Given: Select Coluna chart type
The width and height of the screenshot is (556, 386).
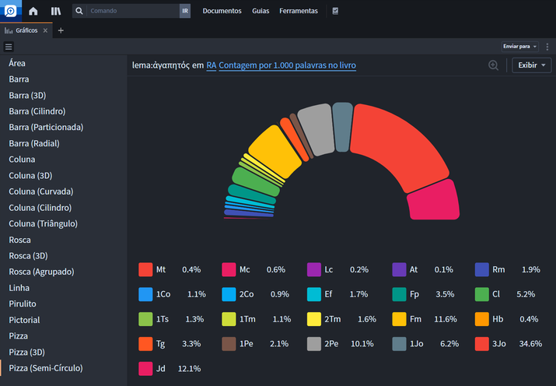Looking at the screenshot, I should click(22, 160).
